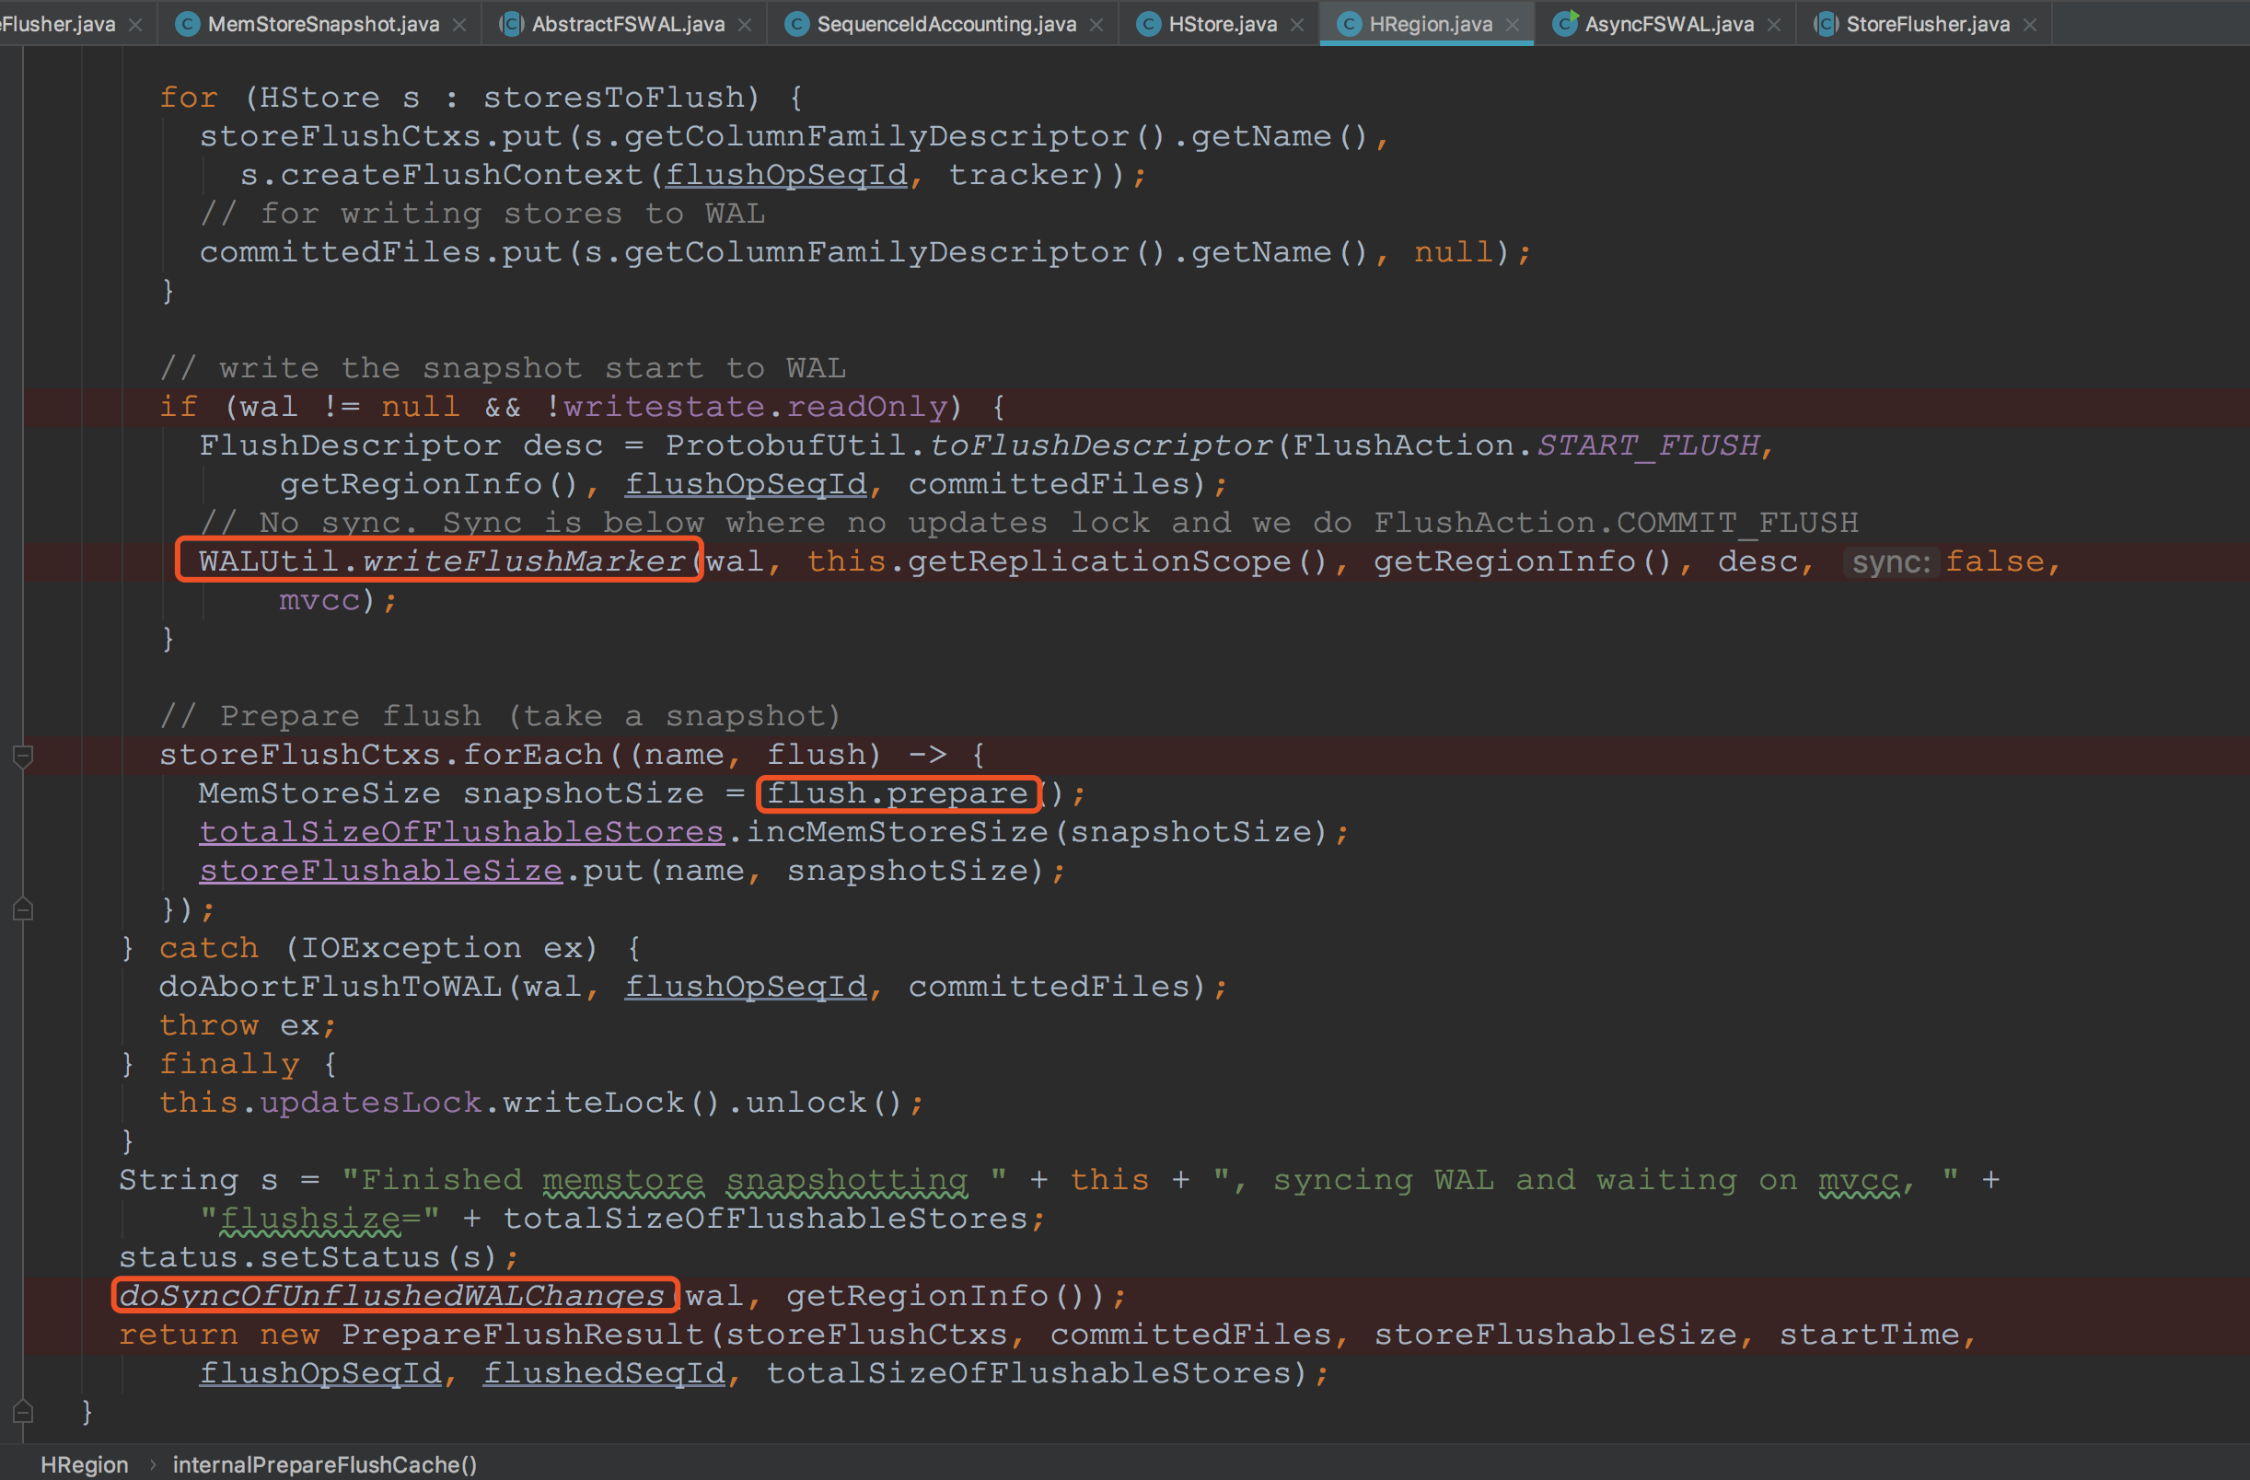The image size is (2250, 1480).
Task: Click internalPrepareFlushCache() breadcrumb
Action: point(324,1464)
